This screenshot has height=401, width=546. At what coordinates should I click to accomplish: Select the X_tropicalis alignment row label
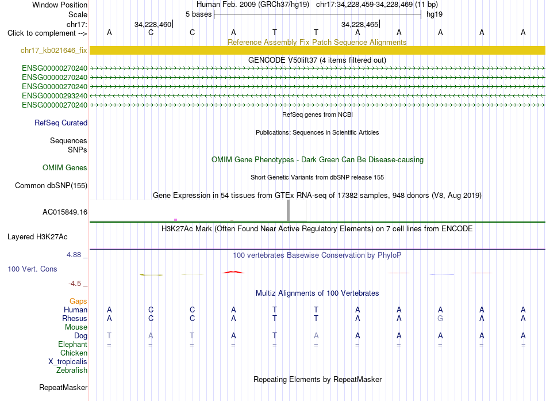(x=68, y=362)
